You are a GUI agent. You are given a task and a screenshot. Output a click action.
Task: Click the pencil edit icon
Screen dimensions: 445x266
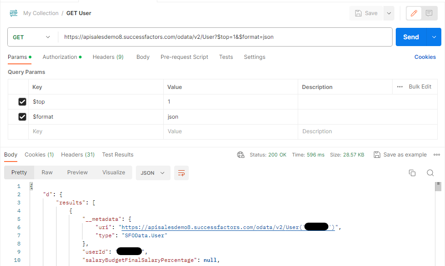click(x=414, y=13)
